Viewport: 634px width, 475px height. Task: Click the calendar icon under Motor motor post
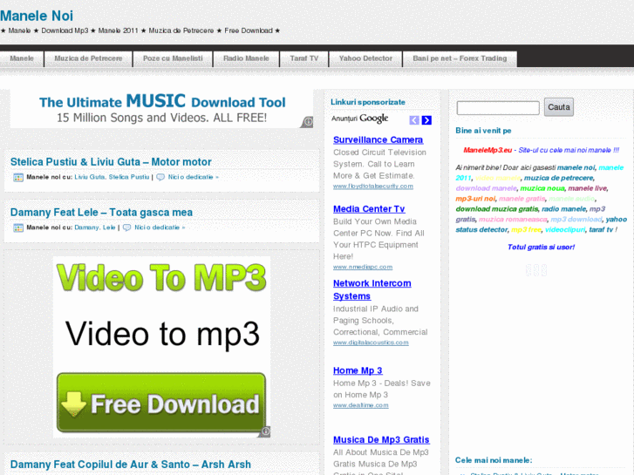(18, 178)
